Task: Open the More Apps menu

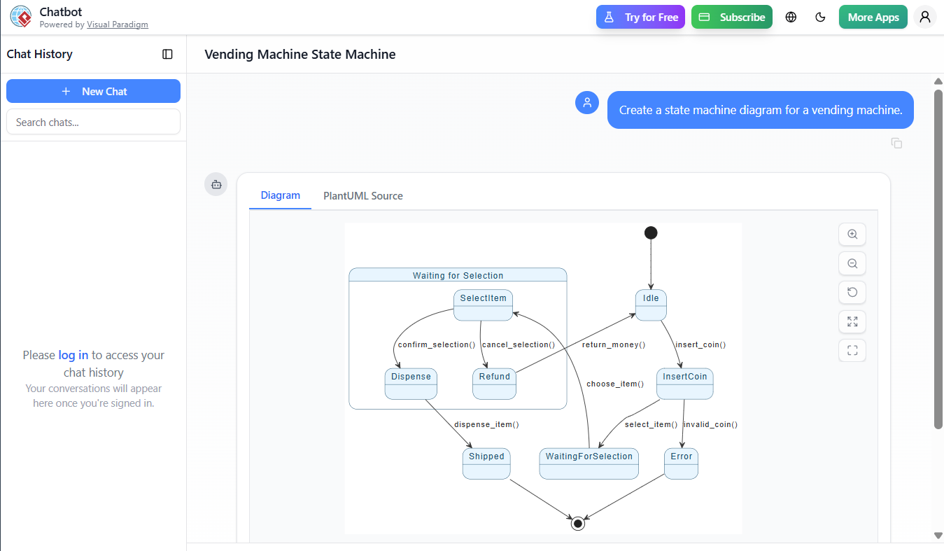Action: [x=873, y=16]
